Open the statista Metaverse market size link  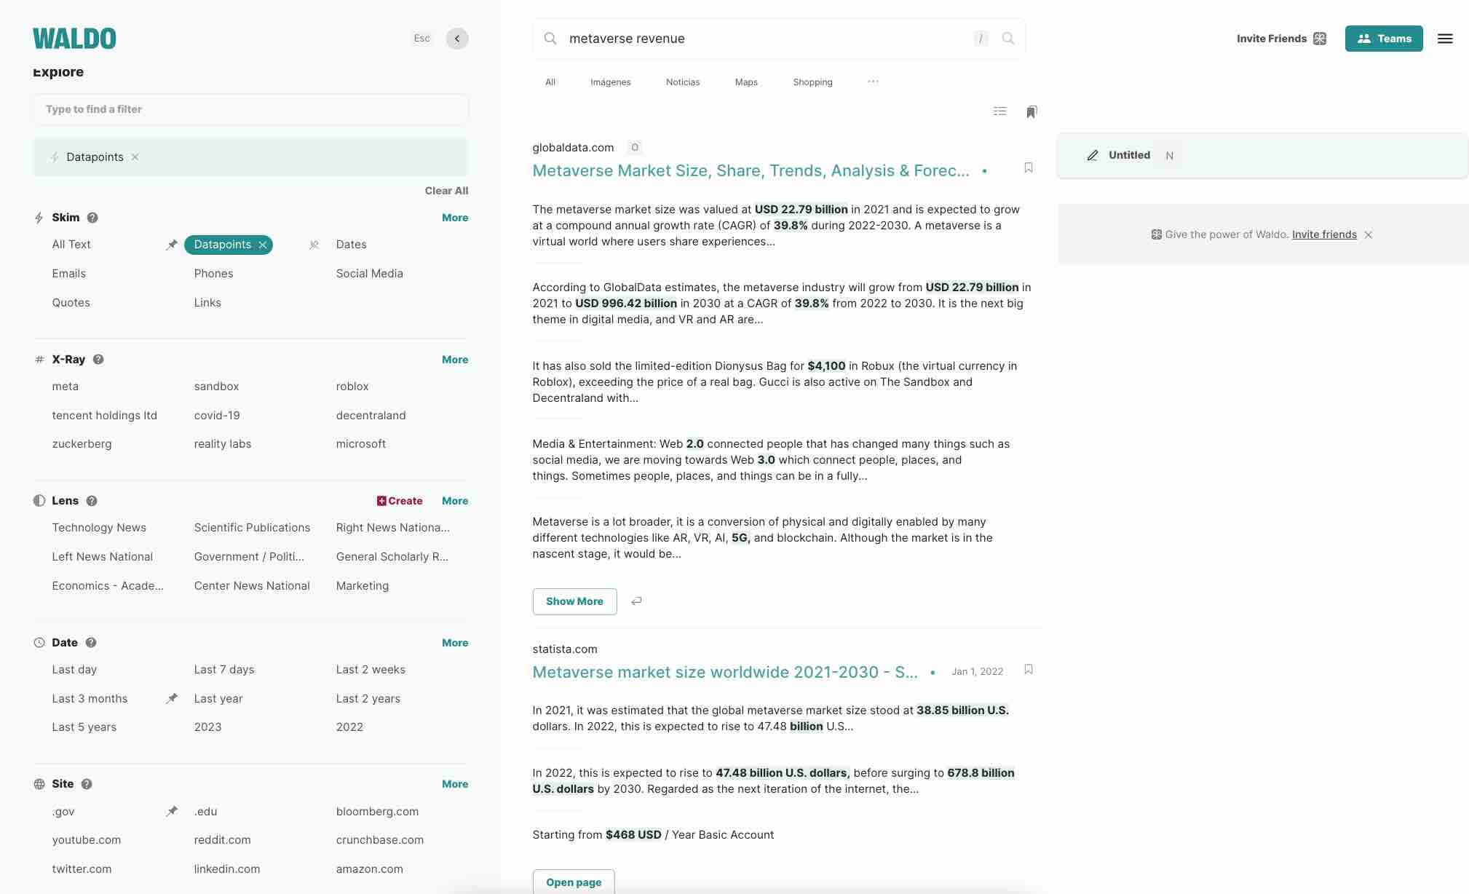point(725,672)
